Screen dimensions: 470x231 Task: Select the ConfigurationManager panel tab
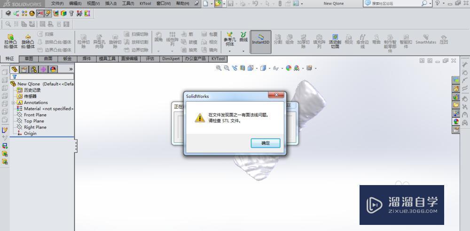pyautogui.click(x=34, y=69)
